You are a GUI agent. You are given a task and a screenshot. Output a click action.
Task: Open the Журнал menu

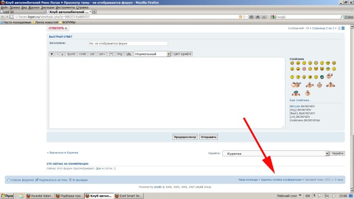pos(34,7)
